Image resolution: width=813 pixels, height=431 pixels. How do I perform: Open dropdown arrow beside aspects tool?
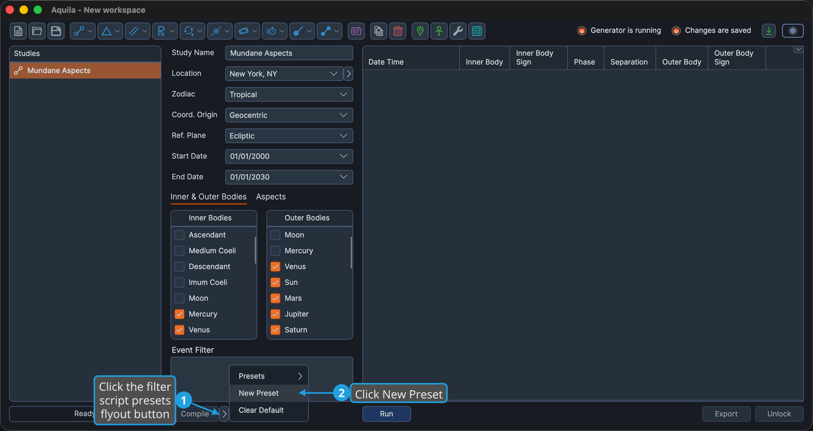coord(90,31)
